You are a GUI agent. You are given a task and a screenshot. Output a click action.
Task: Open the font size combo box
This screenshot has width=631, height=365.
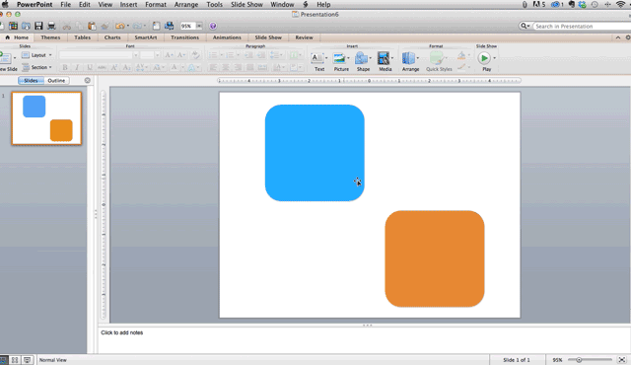(150, 55)
